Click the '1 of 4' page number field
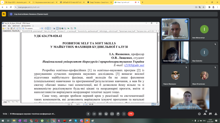The height and width of the screenshot is (123, 220). coord(78,104)
